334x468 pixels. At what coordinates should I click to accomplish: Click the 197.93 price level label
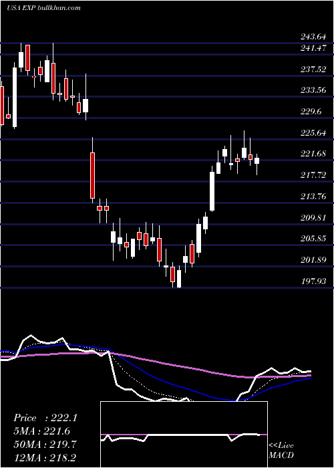pos(313,281)
